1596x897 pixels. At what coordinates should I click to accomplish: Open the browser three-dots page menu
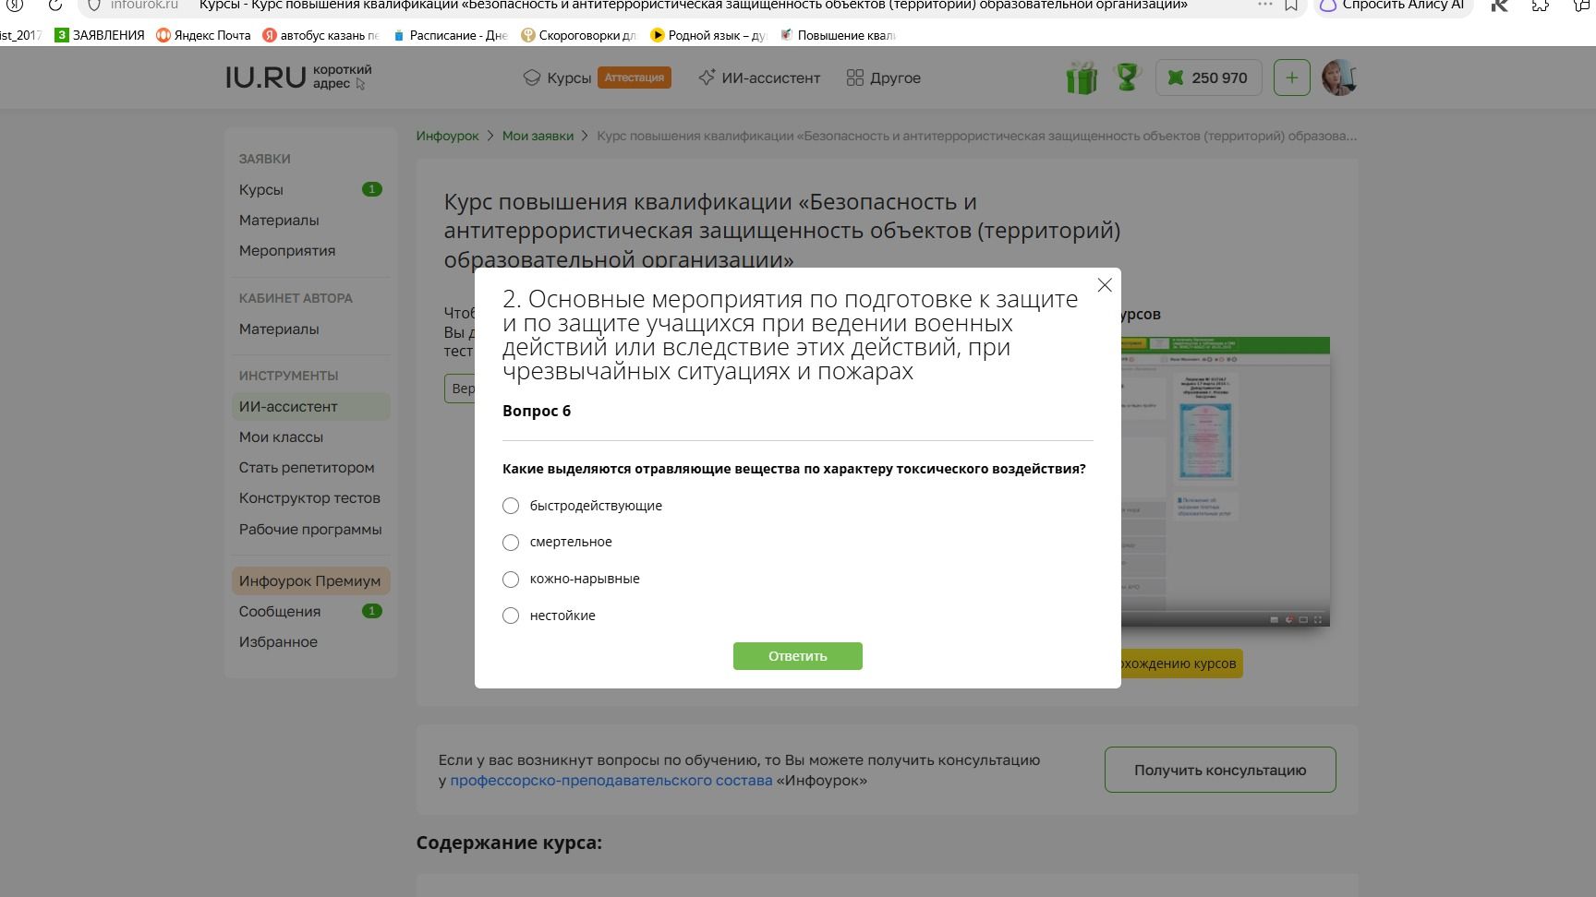[1264, 5]
